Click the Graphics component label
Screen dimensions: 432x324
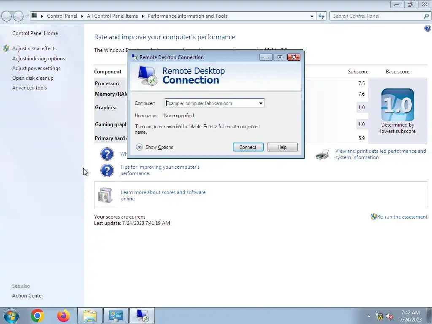[106, 108]
